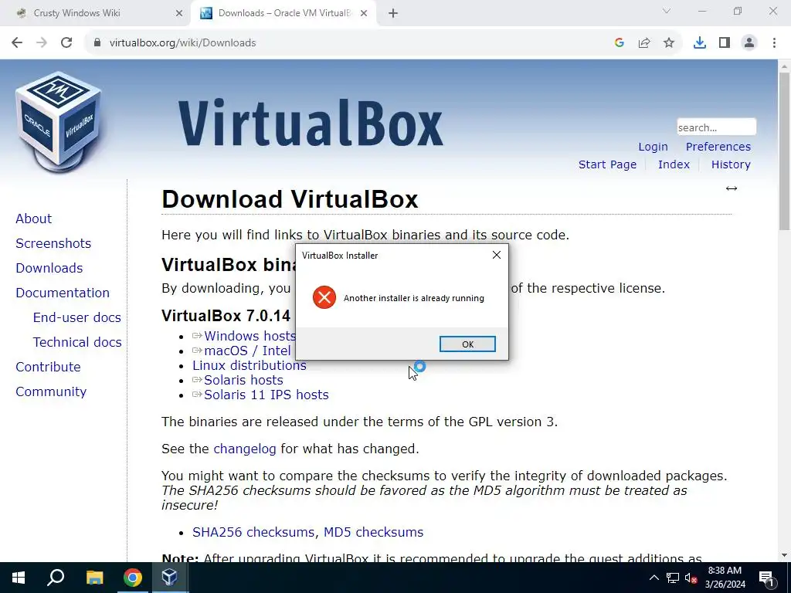
Task: Click the Chrome taskbar icon
Action: pos(133,578)
